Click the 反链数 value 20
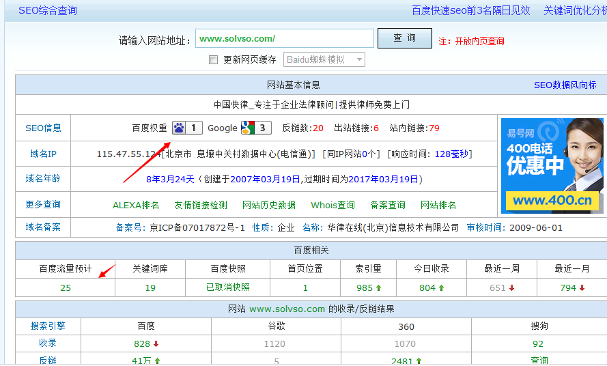This screenshot has height=366, width=607. [x=317, y=128]
